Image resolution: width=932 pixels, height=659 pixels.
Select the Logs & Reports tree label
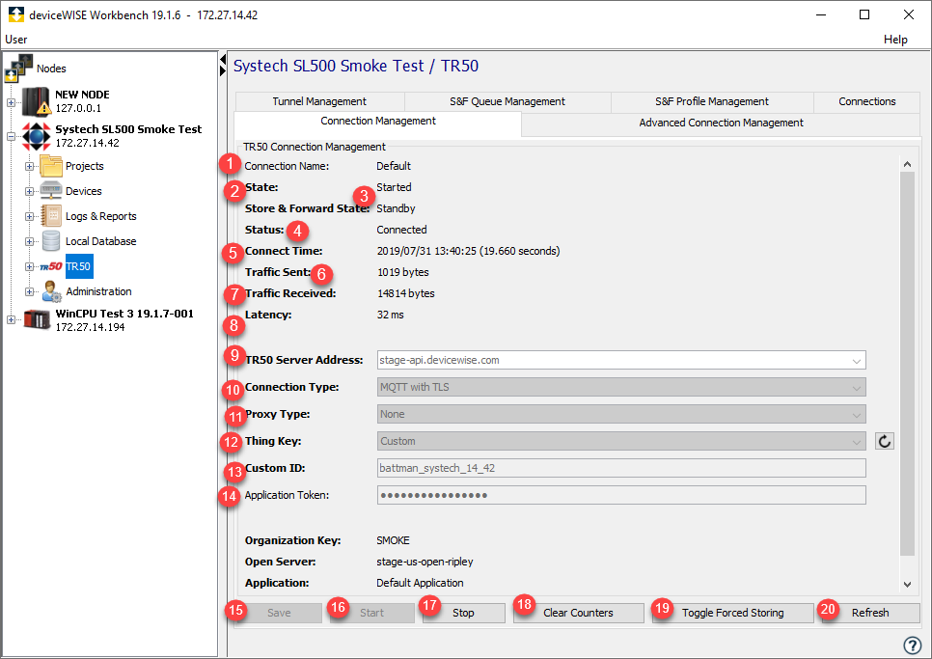[101, 216]
